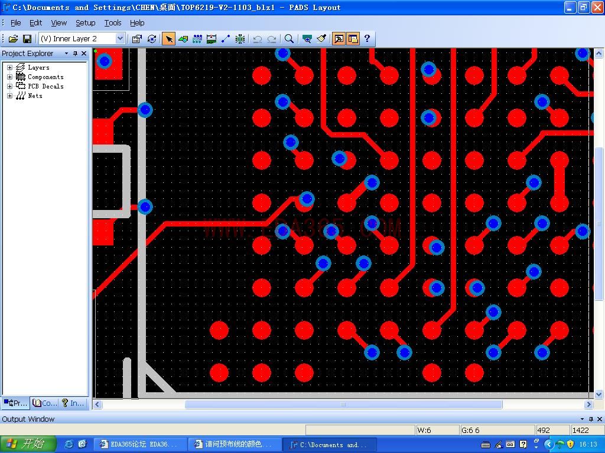Viewport: 605px width, 453px height.
Task: Click the G:6 6 grid status field
Action: pos(497,430)
